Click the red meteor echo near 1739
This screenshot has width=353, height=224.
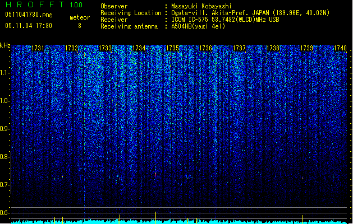coord(302,178)
